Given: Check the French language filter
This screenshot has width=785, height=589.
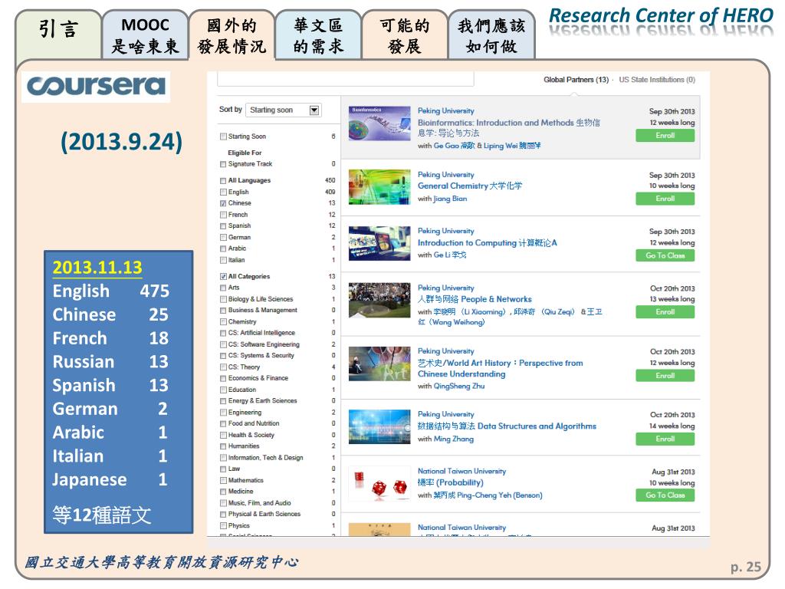Looking at the screenshot, I should [x=223, y=215].
